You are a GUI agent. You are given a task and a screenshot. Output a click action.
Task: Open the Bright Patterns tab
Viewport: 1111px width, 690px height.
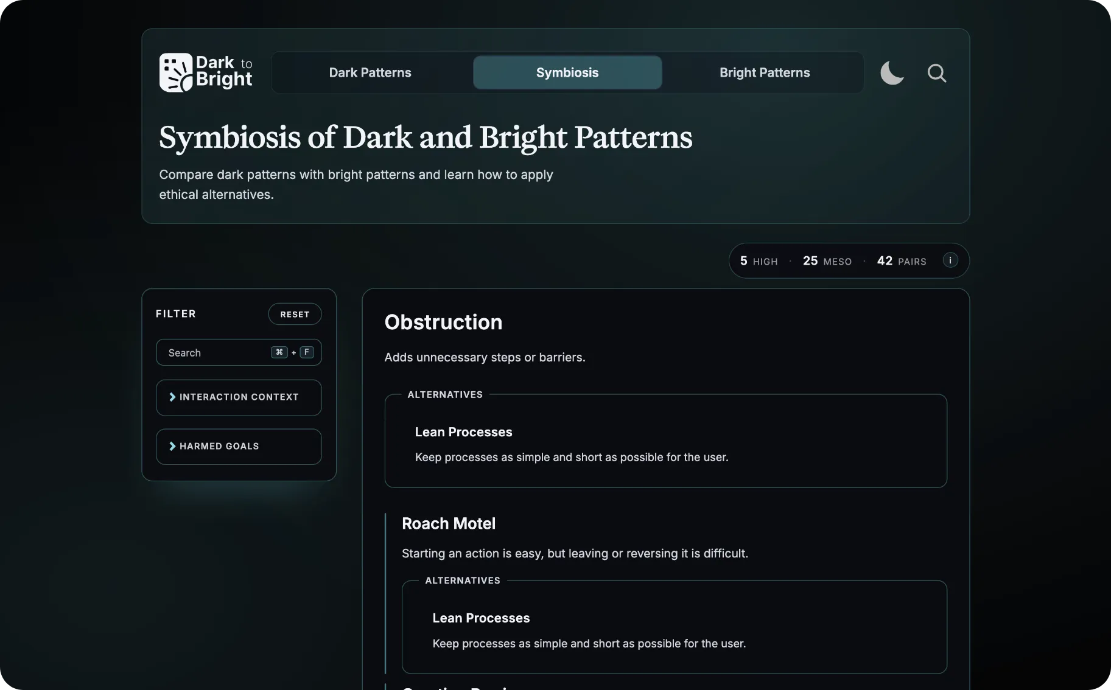[x=764, y=72]
